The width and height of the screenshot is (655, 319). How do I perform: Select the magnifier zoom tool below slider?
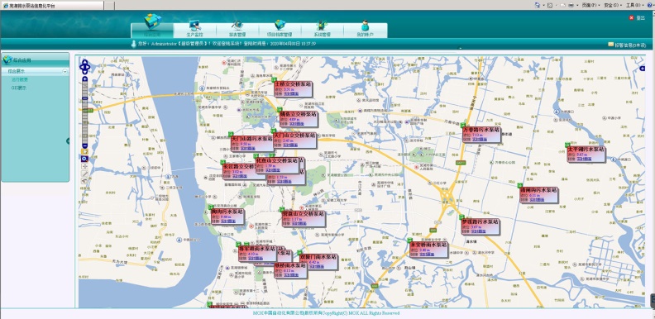click(85, 159)
